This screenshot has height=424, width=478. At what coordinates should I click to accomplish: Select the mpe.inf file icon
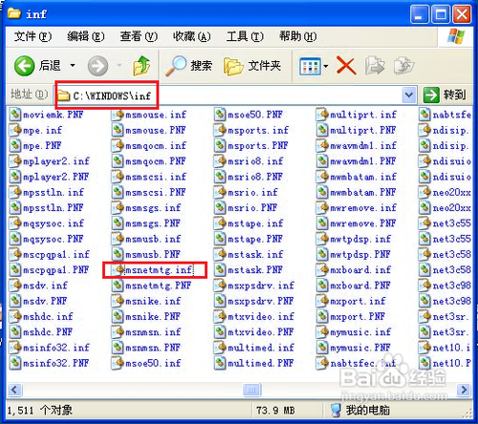(x=15, y=130)
